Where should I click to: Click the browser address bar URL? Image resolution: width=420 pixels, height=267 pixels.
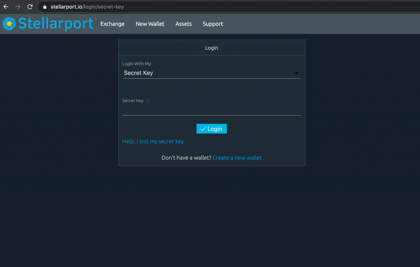point(87,7)
